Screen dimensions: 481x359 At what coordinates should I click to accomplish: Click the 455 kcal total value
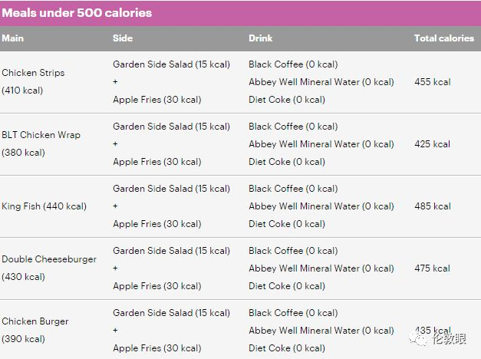432,82
